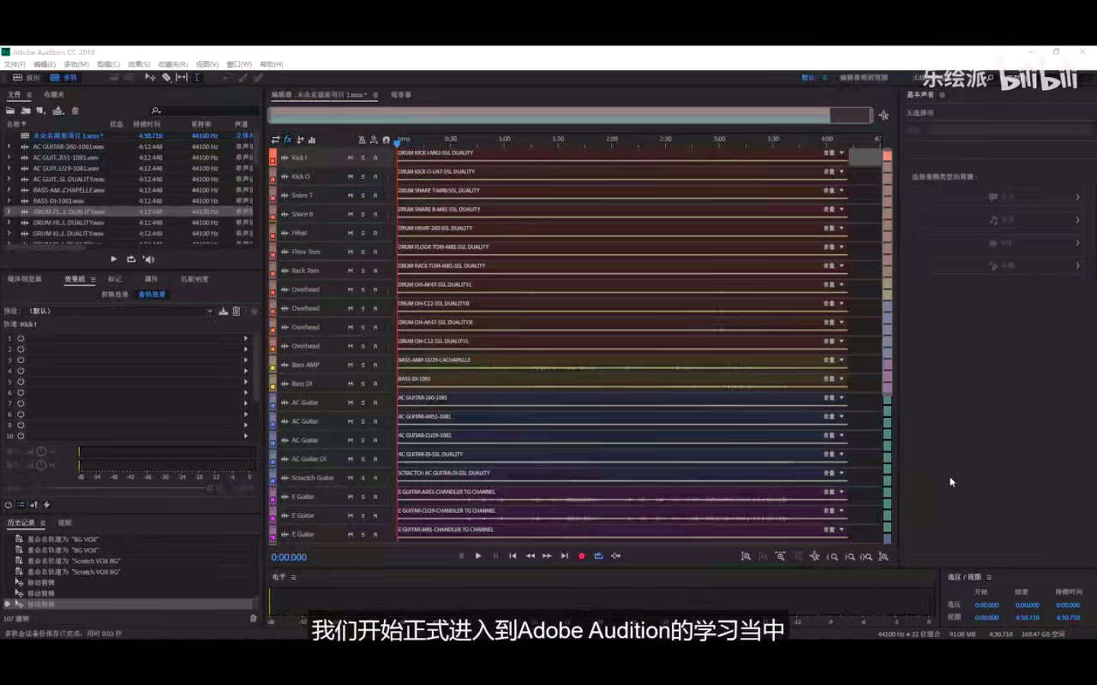Click the open file folder icon

click(11, 110)
